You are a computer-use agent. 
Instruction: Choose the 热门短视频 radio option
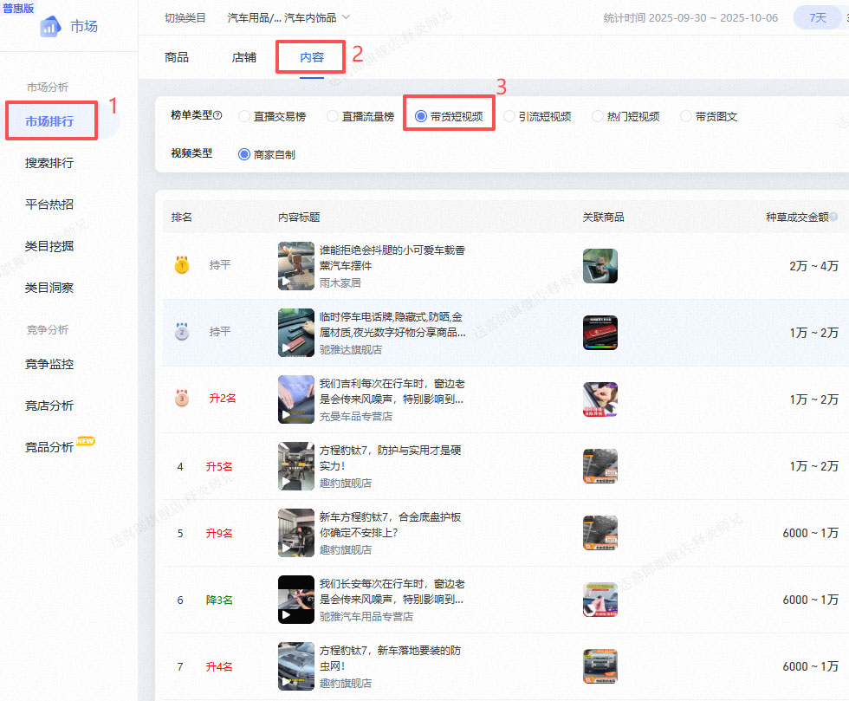[597, 116]
